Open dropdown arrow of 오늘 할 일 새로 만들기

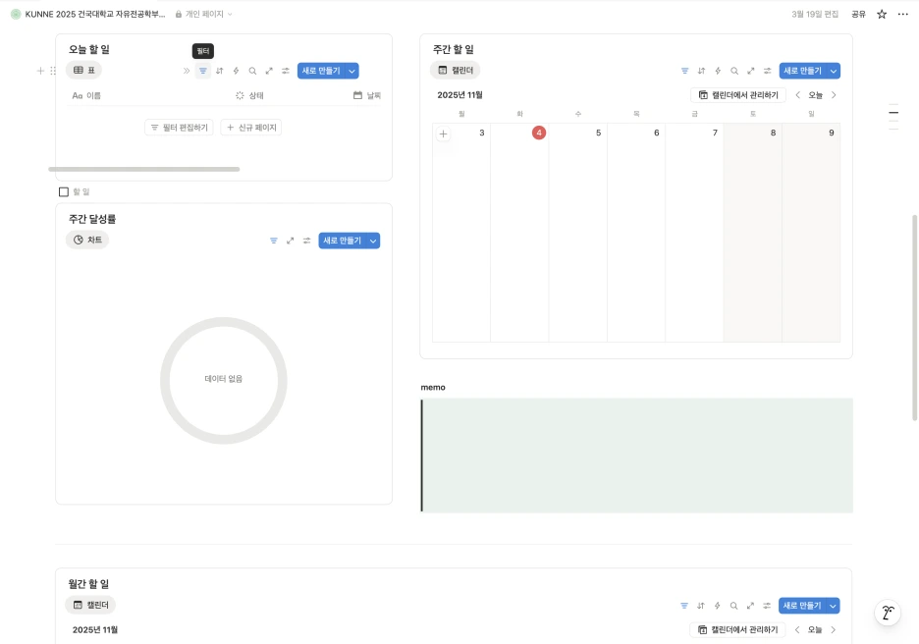[x=351, y=71]
